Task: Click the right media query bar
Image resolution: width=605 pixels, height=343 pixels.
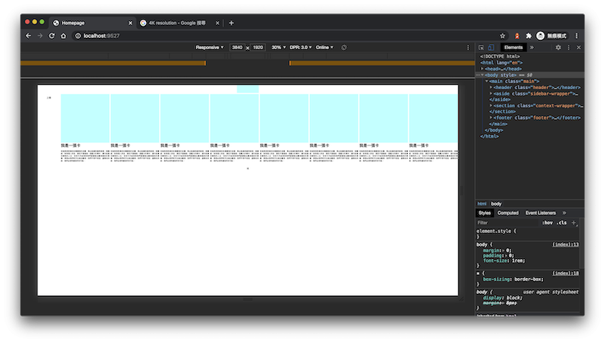Action: [x=382, y=63]
